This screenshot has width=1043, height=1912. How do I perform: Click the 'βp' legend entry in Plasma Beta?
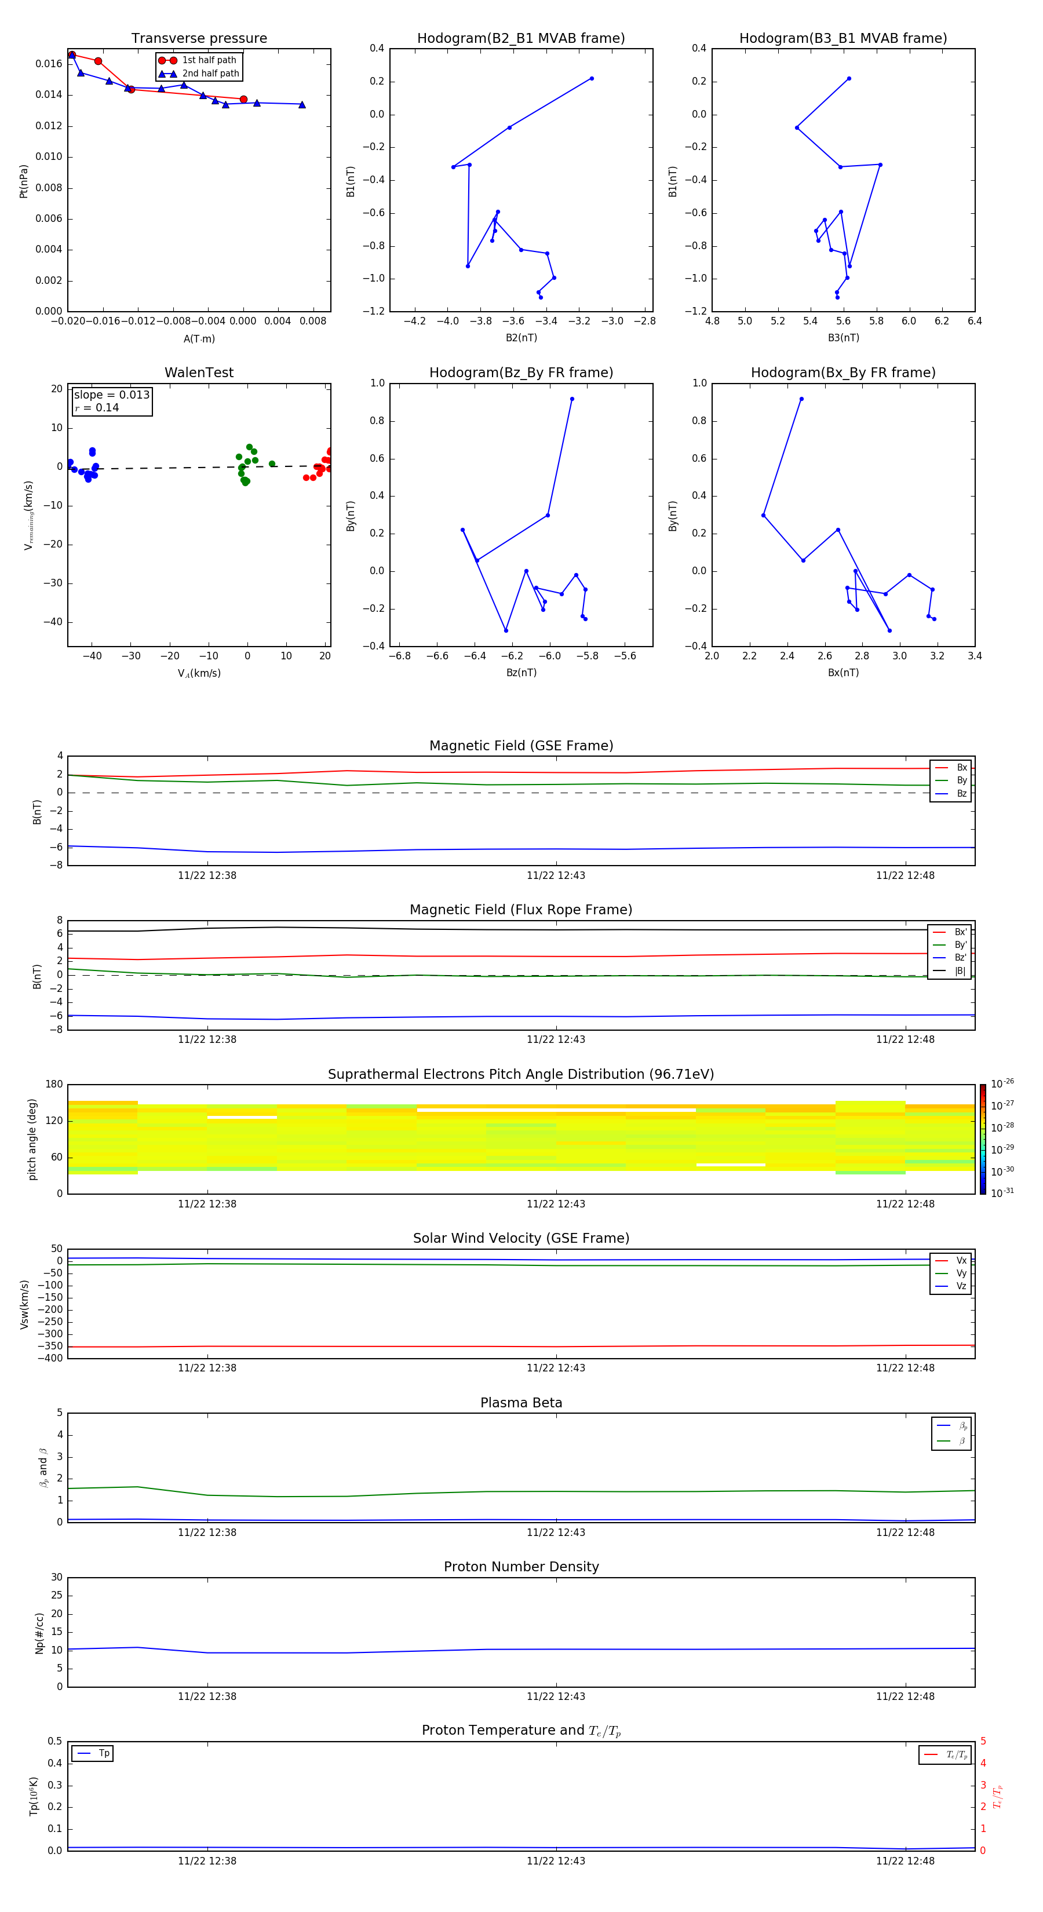[x=953, y=1426]
